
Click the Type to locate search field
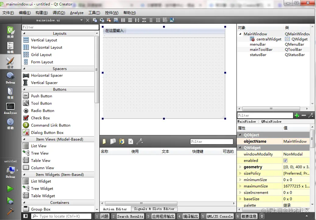click(61, 216)
